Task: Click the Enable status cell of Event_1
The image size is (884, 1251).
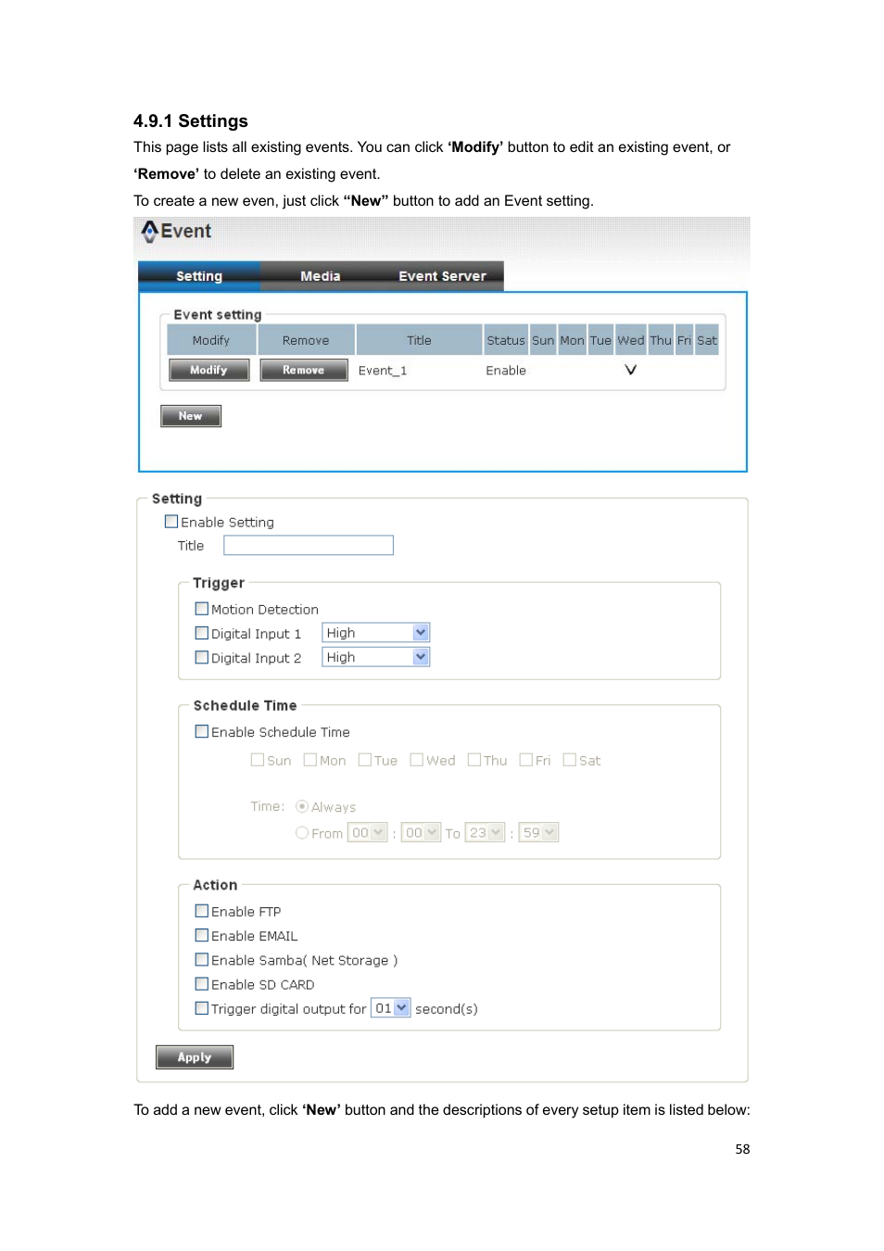Action: [x=506, y=371]
